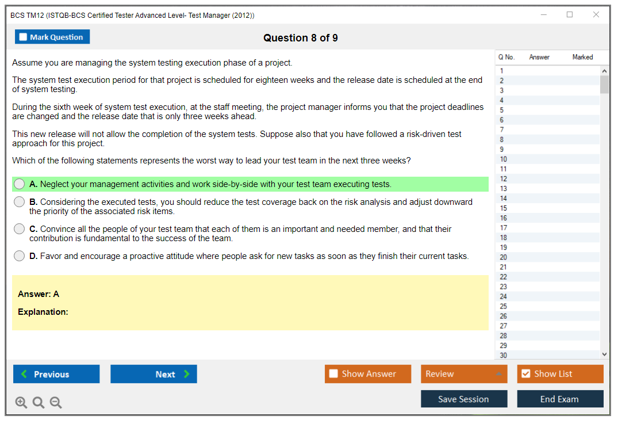Maximize the exam window
Viewport: 618px width, 423px height.
click(x=570, y=15)
